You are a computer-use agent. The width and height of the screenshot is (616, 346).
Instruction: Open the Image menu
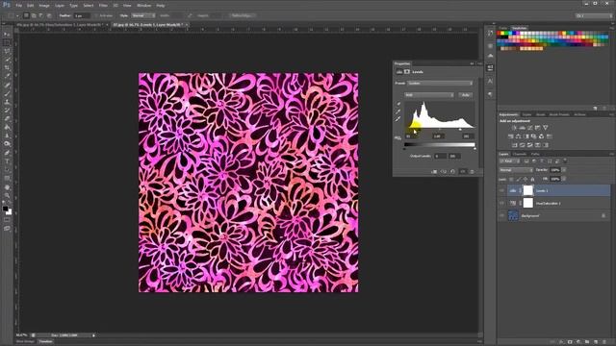click(44, 6)
